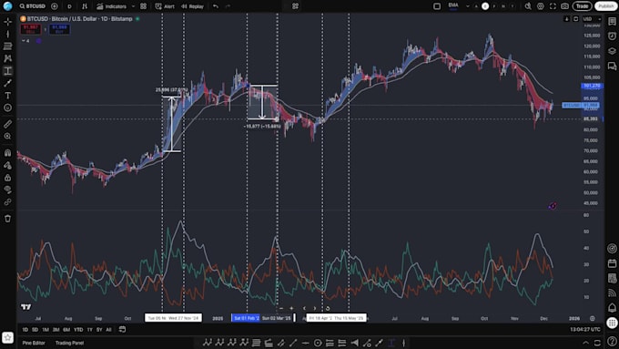
Task: Change the D chart interval
Action: 69,6
